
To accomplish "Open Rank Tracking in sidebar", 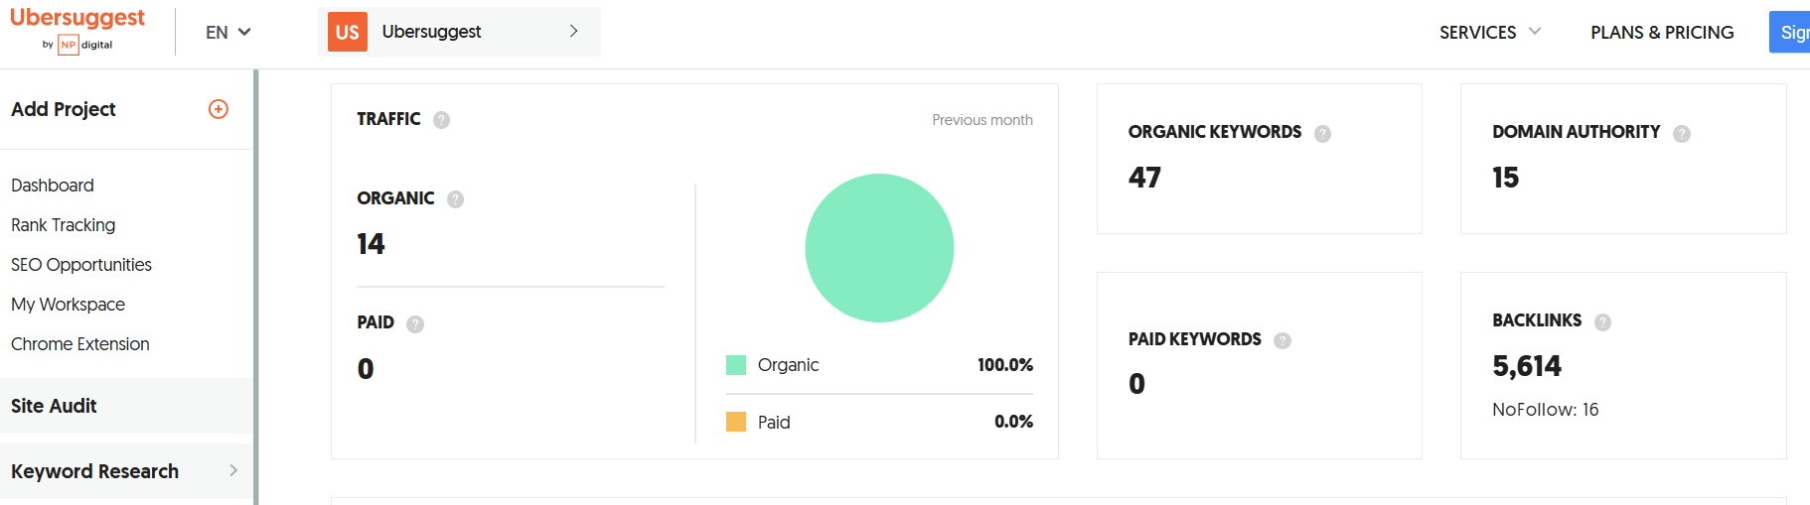I will click(x=64, y=225).
